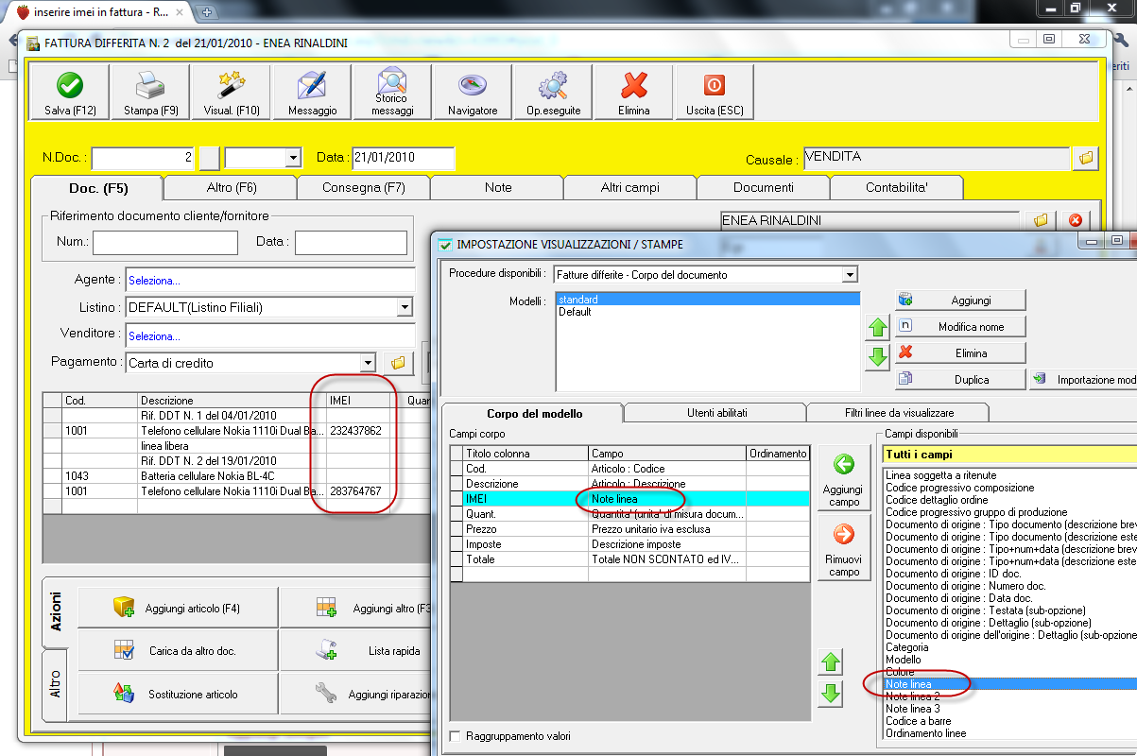1137x756 pixels.
Task: Switch to Filtri linee da visualizzare tab
Action: tap(899, 413)
